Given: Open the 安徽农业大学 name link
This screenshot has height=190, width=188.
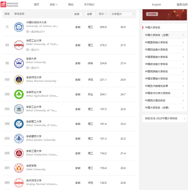Looking at the screenshot, I should click(x=34, y=92).
